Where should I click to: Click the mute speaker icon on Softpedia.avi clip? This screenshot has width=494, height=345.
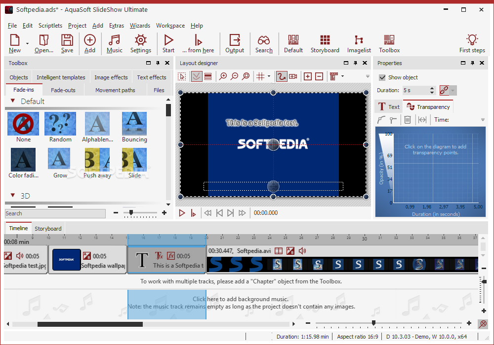click(302, 251)
